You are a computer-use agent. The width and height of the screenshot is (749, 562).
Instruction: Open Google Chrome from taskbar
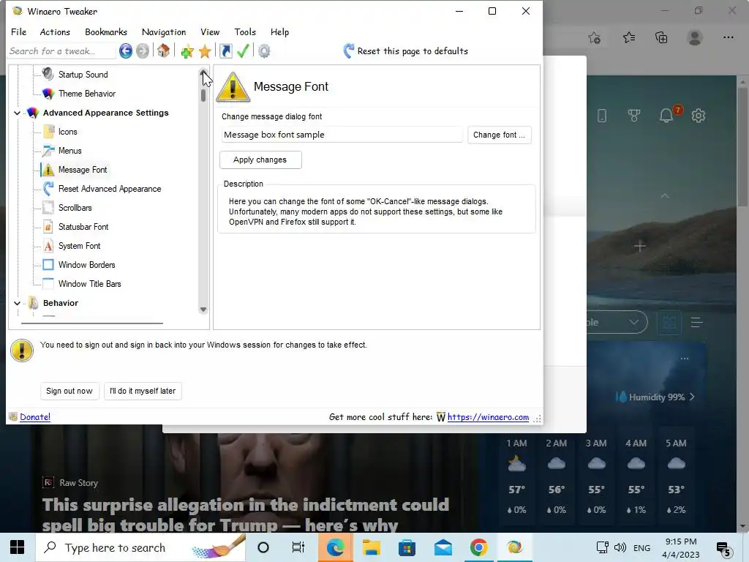click(478, 547)
